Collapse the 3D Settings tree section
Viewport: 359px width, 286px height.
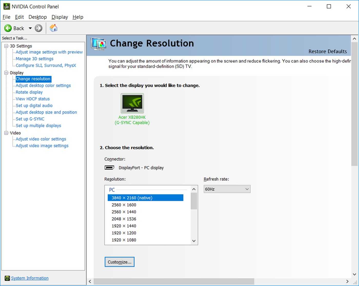[6, 46]
